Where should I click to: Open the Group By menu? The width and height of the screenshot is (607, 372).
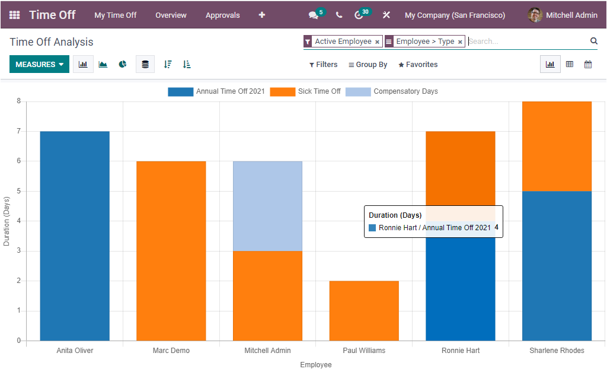tap(368, 64)
